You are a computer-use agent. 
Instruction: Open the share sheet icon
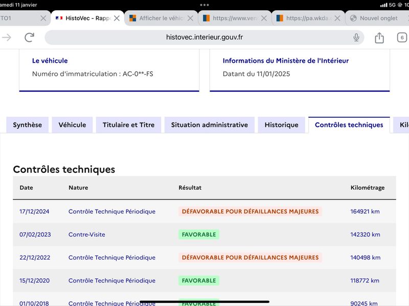tap(379, 37)
